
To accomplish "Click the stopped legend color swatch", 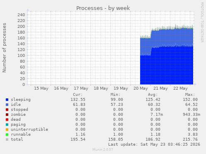I will 7,110.
